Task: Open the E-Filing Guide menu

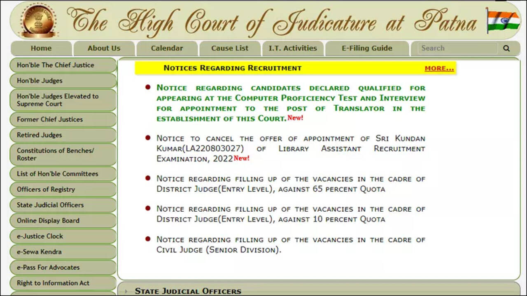Action: pos(367,49)
